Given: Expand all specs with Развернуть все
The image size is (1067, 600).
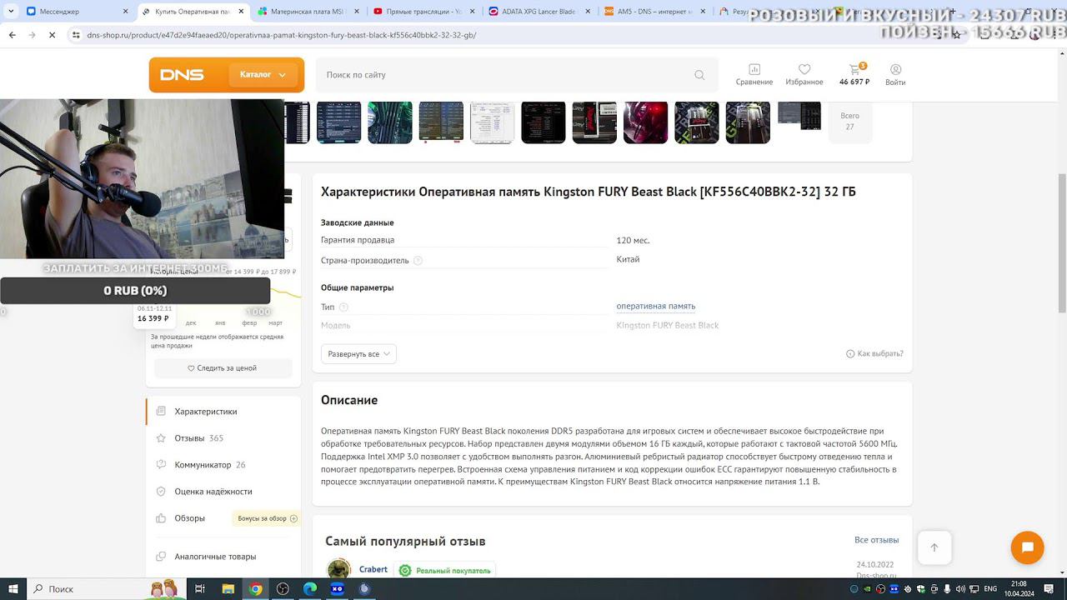Looking at the screenshot, I should [x=358, y=354].
